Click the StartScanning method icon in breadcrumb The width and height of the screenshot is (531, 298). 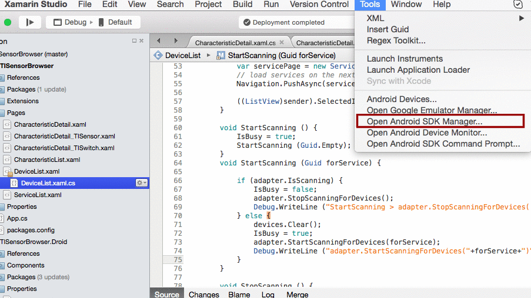click(x=221, y=55)
